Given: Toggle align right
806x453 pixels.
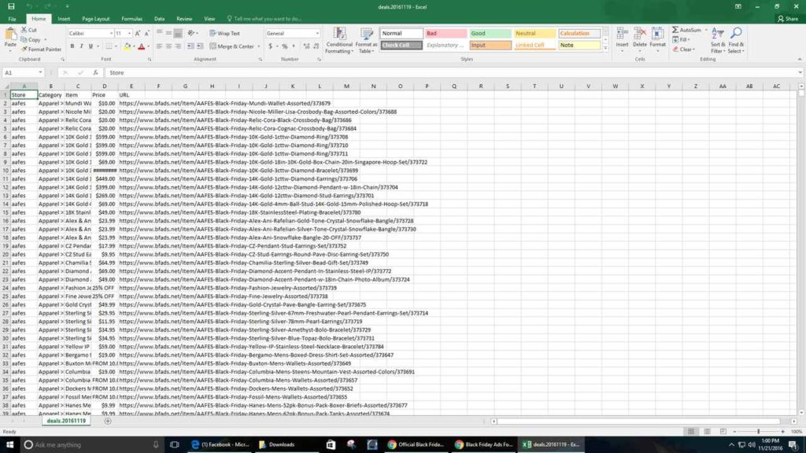Looking at the screenshot, I should pyautogui.click(x=178, y=46).
